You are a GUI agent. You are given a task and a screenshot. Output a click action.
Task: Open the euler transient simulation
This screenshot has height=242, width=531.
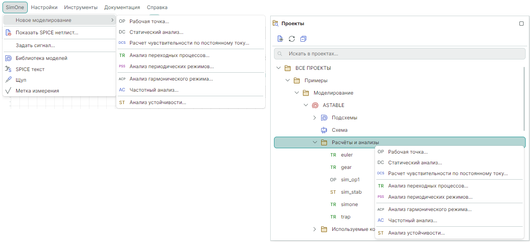(346, 155)
